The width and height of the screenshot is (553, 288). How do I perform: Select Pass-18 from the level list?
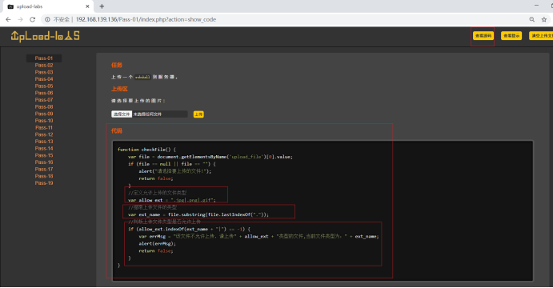[x=44, y=176]
